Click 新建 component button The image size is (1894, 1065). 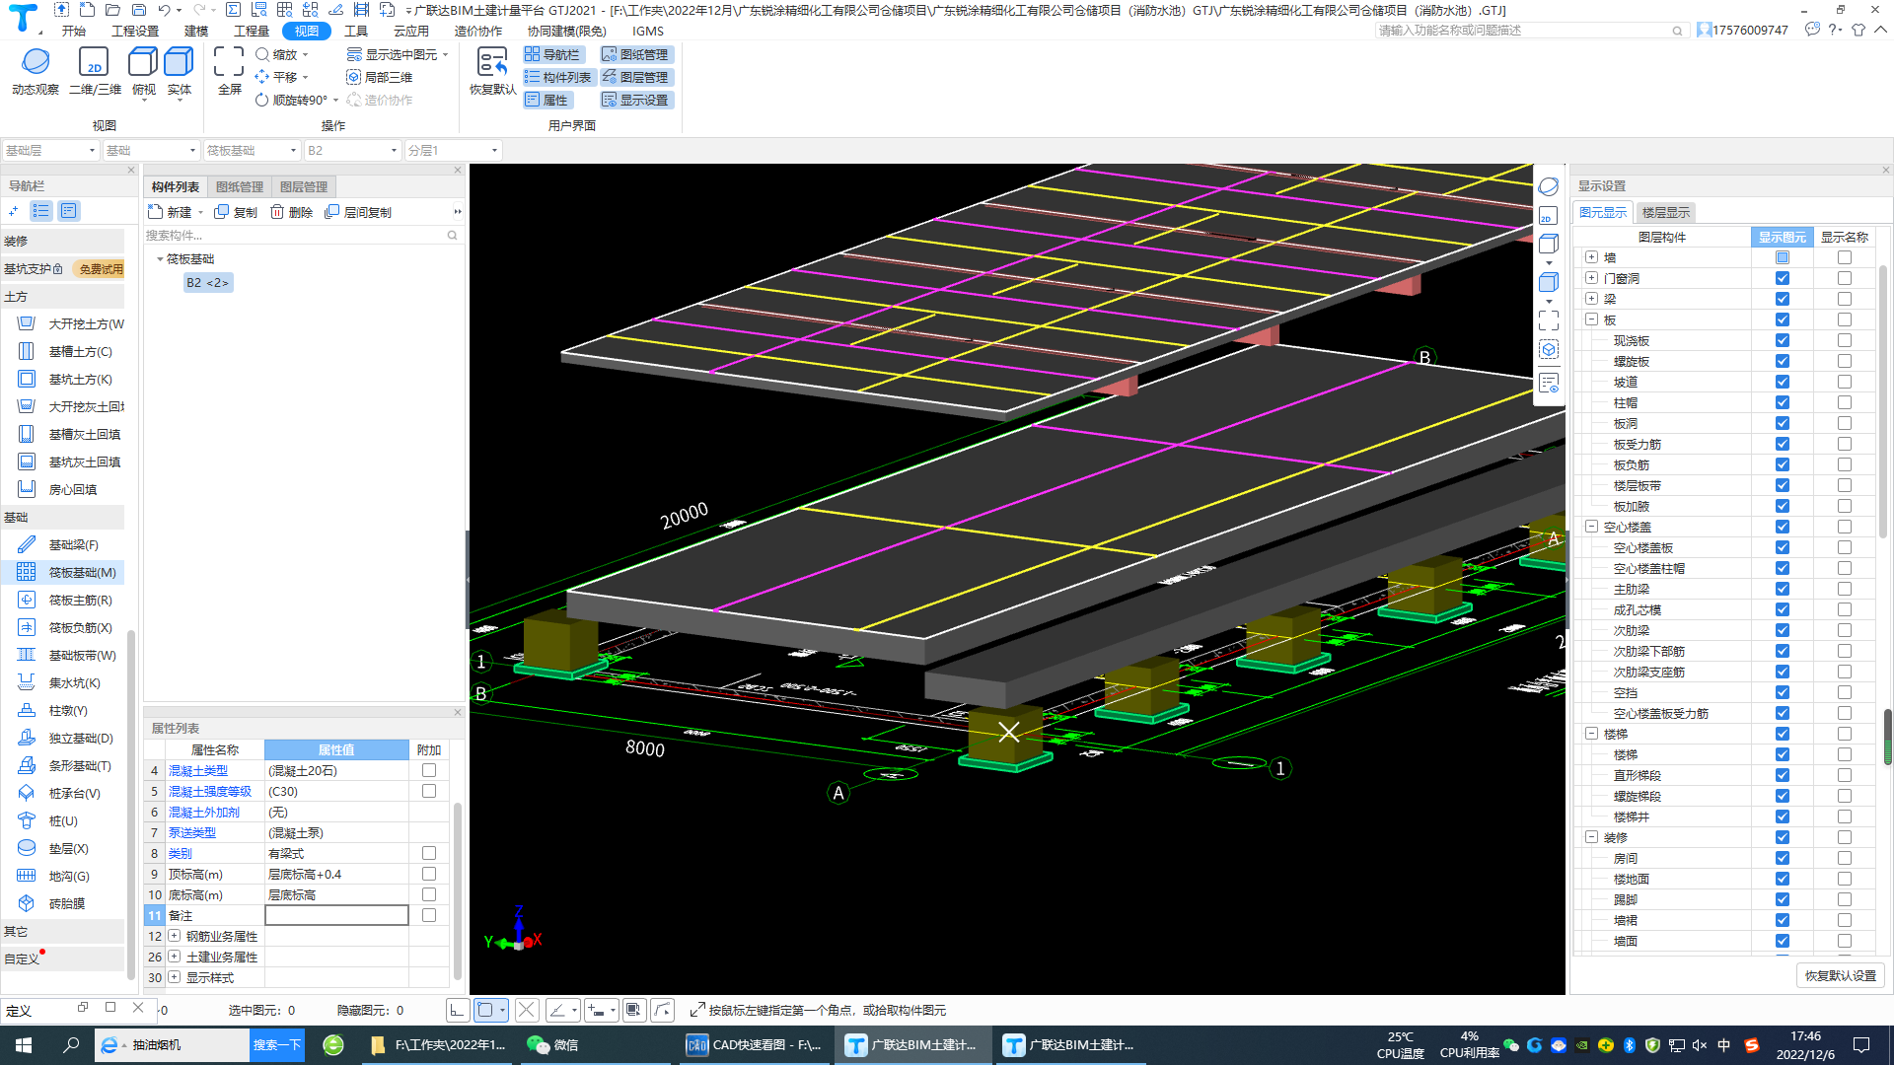172,212
